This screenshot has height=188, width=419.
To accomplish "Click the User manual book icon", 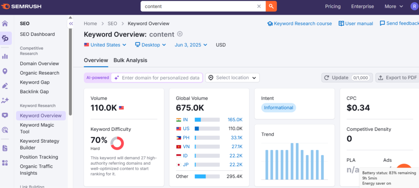I will (x=341, y=23).
